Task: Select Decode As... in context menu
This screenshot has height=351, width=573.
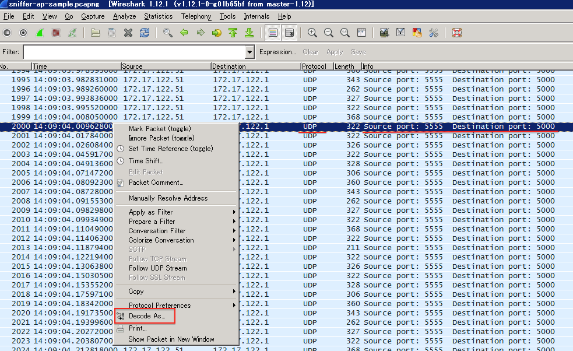Action: tap(146, 316)
